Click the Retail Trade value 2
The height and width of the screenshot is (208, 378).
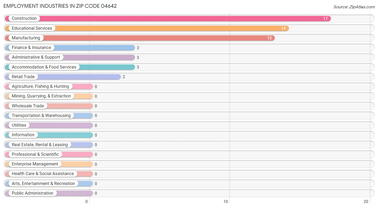(x=124, y=77)
